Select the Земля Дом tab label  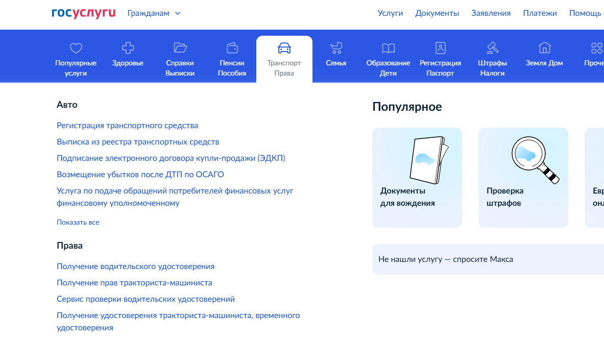(x=544, y=63)
